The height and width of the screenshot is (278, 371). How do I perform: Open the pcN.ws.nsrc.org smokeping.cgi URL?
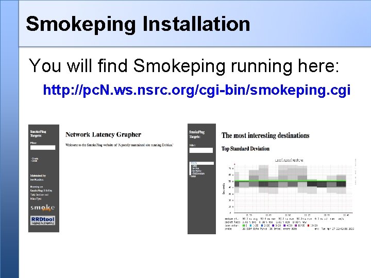196,90
